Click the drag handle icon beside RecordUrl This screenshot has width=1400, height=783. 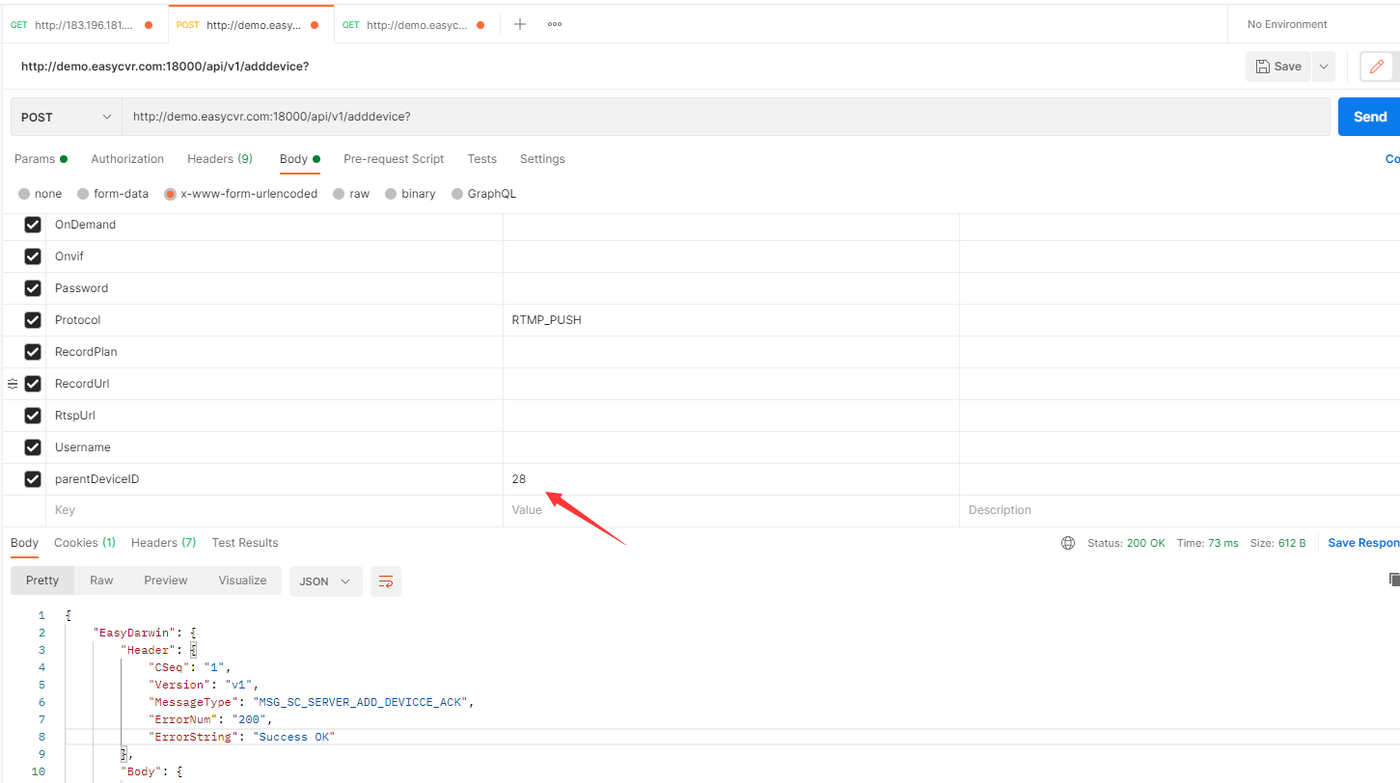click(x=13, y=384)
